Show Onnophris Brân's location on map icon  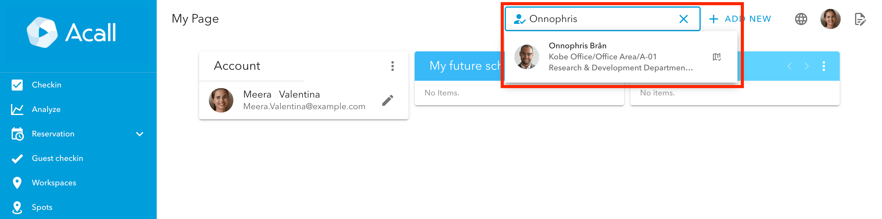tap(717, 57)
